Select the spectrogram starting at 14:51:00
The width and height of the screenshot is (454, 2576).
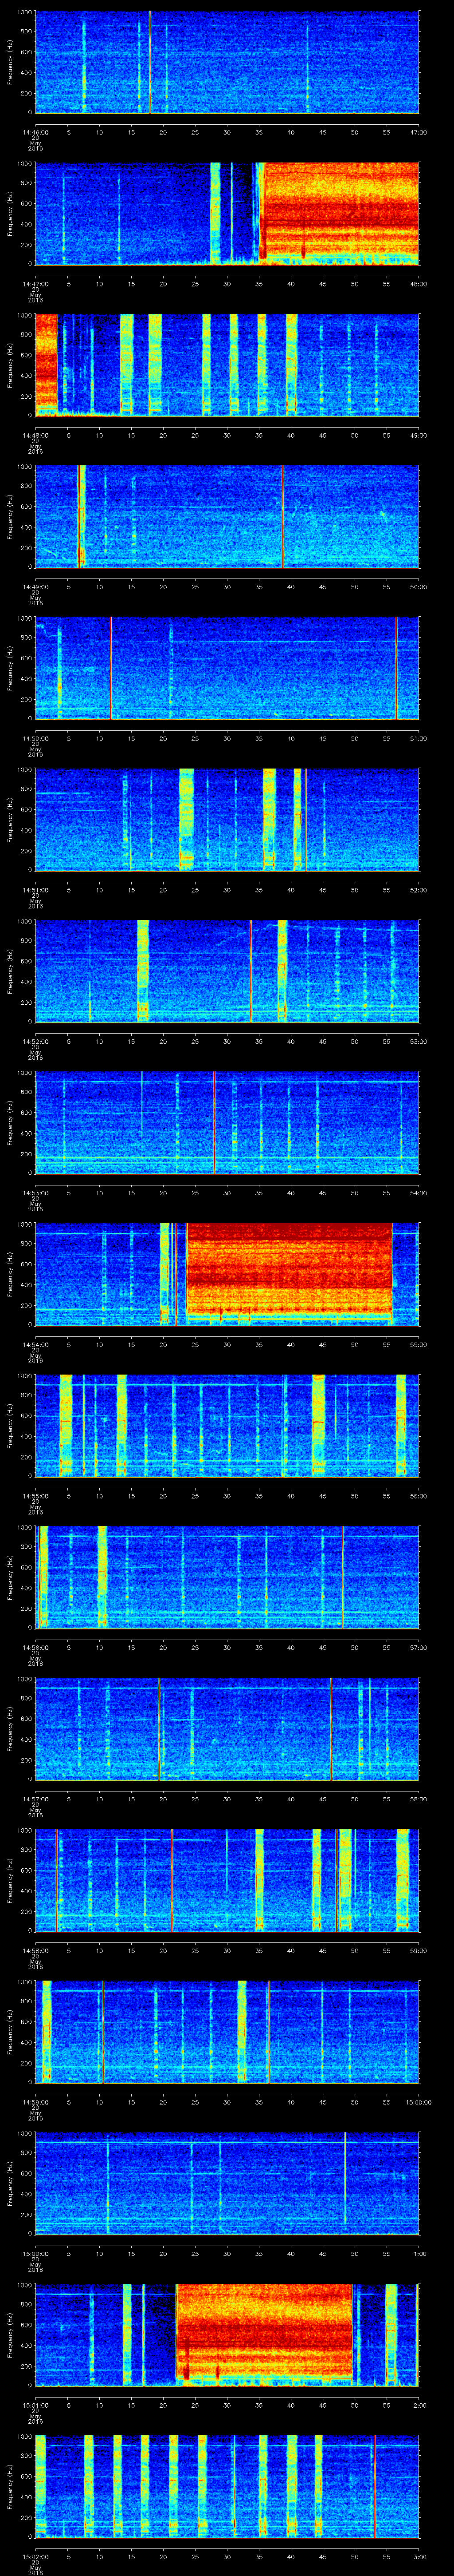[x=227, y=820]
